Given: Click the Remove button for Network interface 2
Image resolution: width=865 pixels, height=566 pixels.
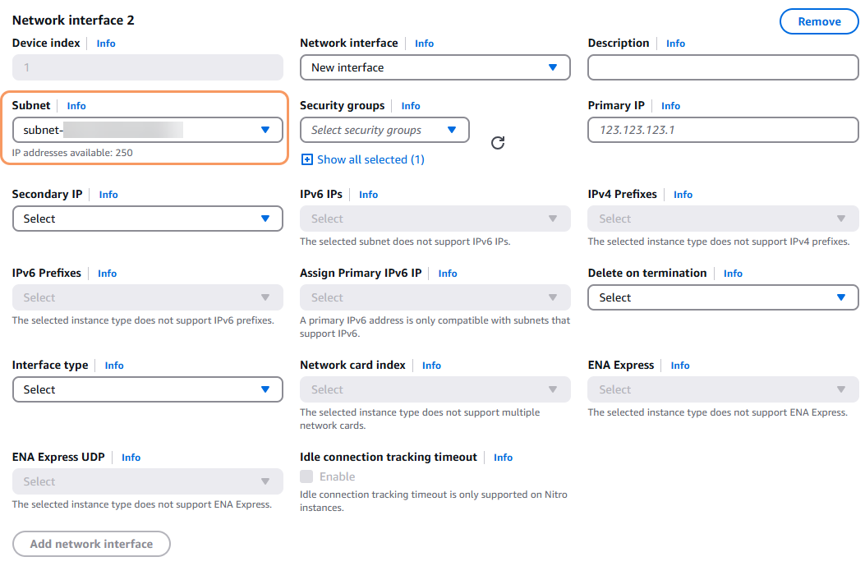Looking at the screenshot, I should tap(818, 21).
